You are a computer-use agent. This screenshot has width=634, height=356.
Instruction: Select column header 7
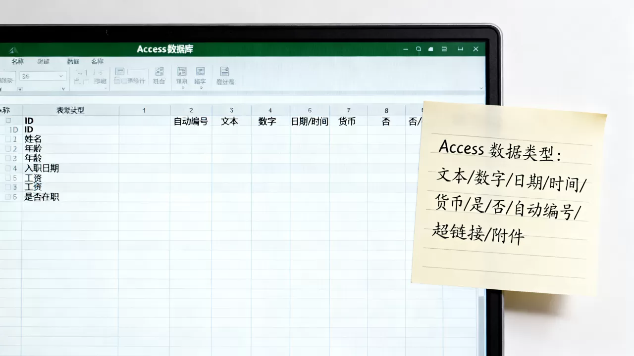(x=349, y=110)
